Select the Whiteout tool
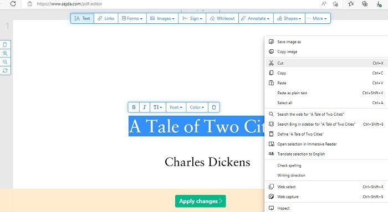 (222, 18)
